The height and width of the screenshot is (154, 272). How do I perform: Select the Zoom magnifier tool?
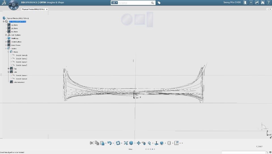point(149,143)
